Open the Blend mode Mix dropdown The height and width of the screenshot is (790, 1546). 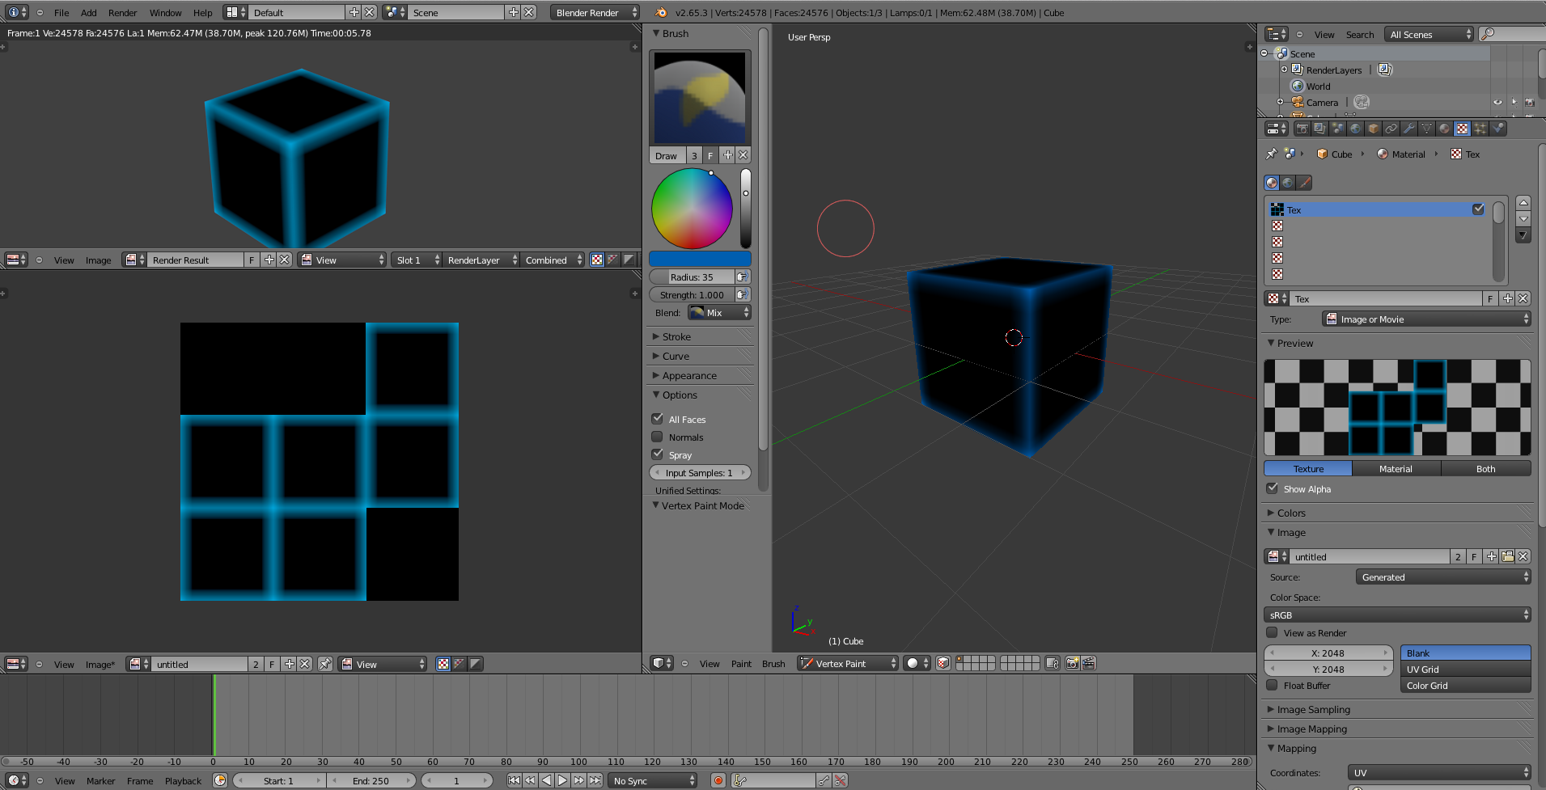tap(719, 313)
